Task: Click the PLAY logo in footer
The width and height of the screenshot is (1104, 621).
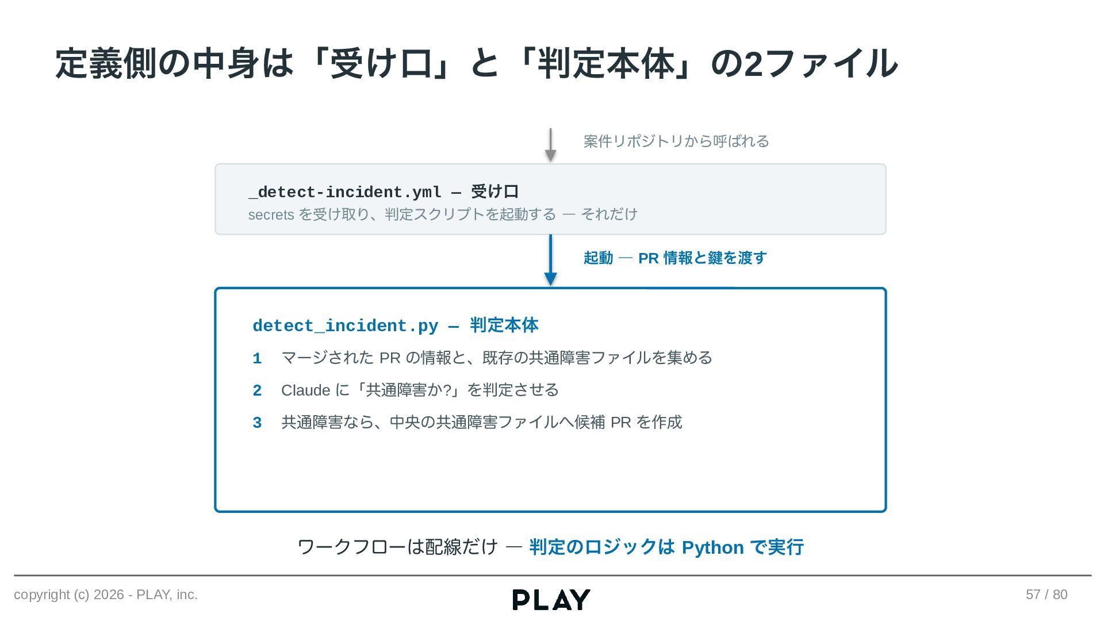Action: click(551, 600)
